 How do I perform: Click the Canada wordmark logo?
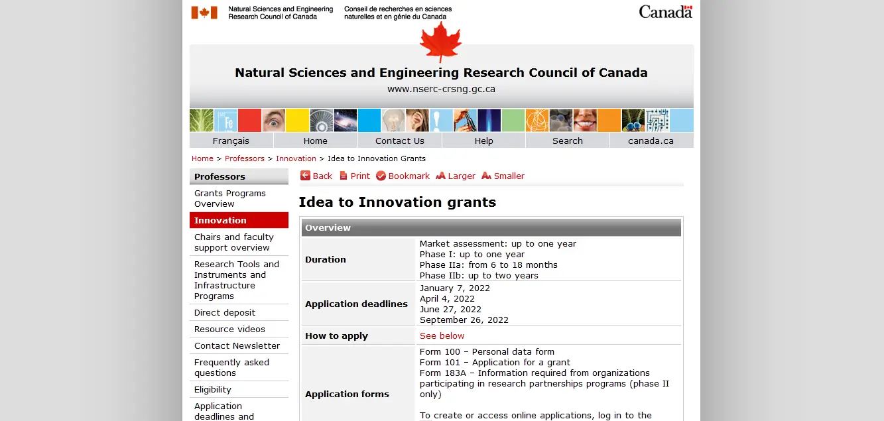pos(665,12)
